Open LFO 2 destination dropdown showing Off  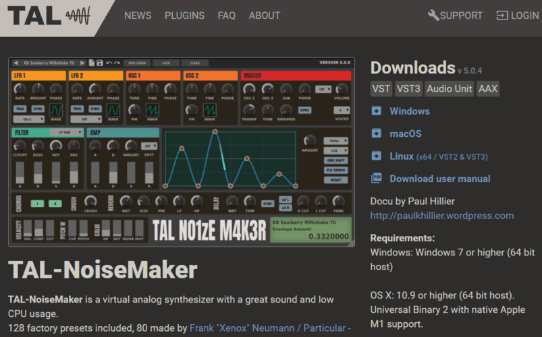coord(86,119)
